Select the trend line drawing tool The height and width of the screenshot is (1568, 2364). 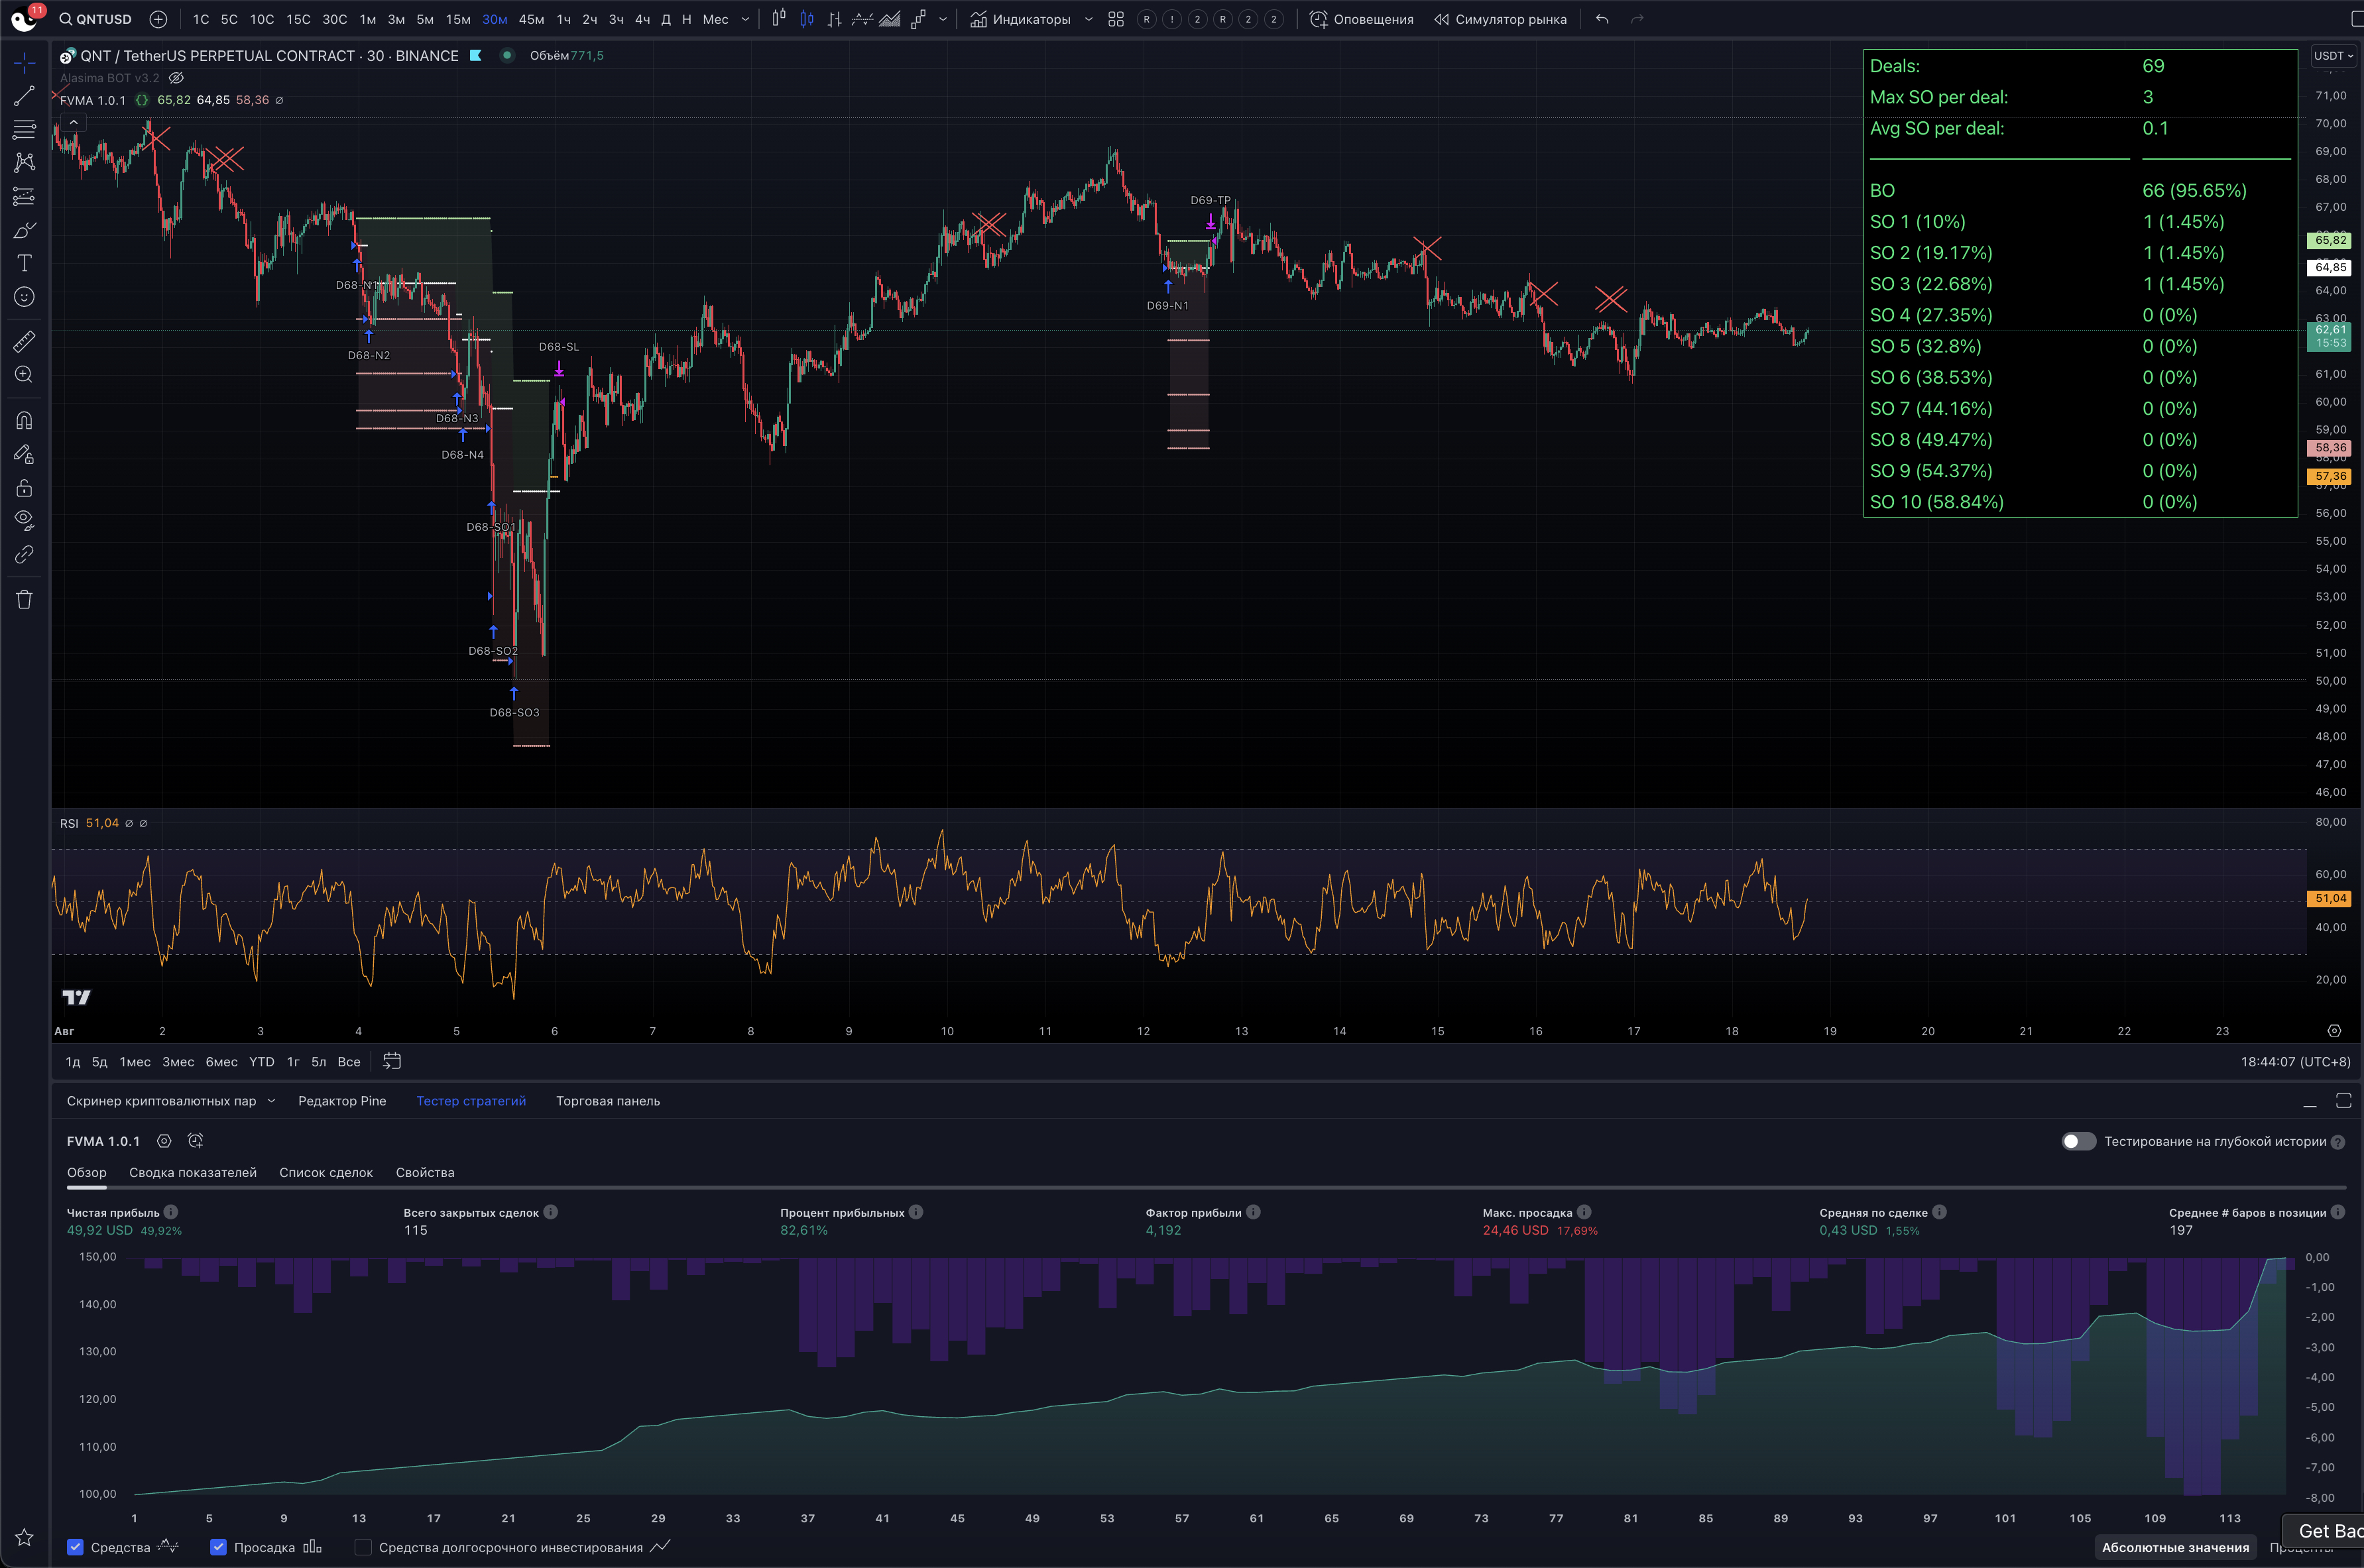coord(24,96)
